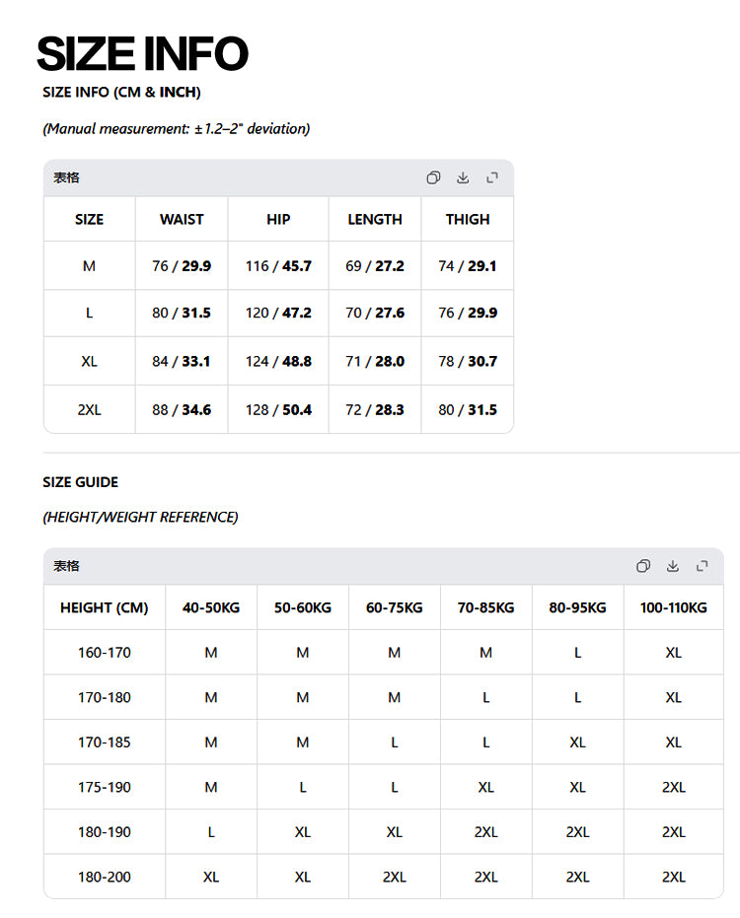The width and height of the screenshot is (740, 918).
Task: Click the XL waist cell 84 / 33.1
Action: [x=182, y=361]
